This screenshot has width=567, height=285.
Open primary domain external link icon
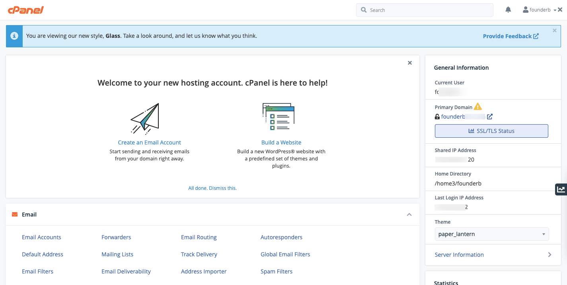click(x=490, y=117)
